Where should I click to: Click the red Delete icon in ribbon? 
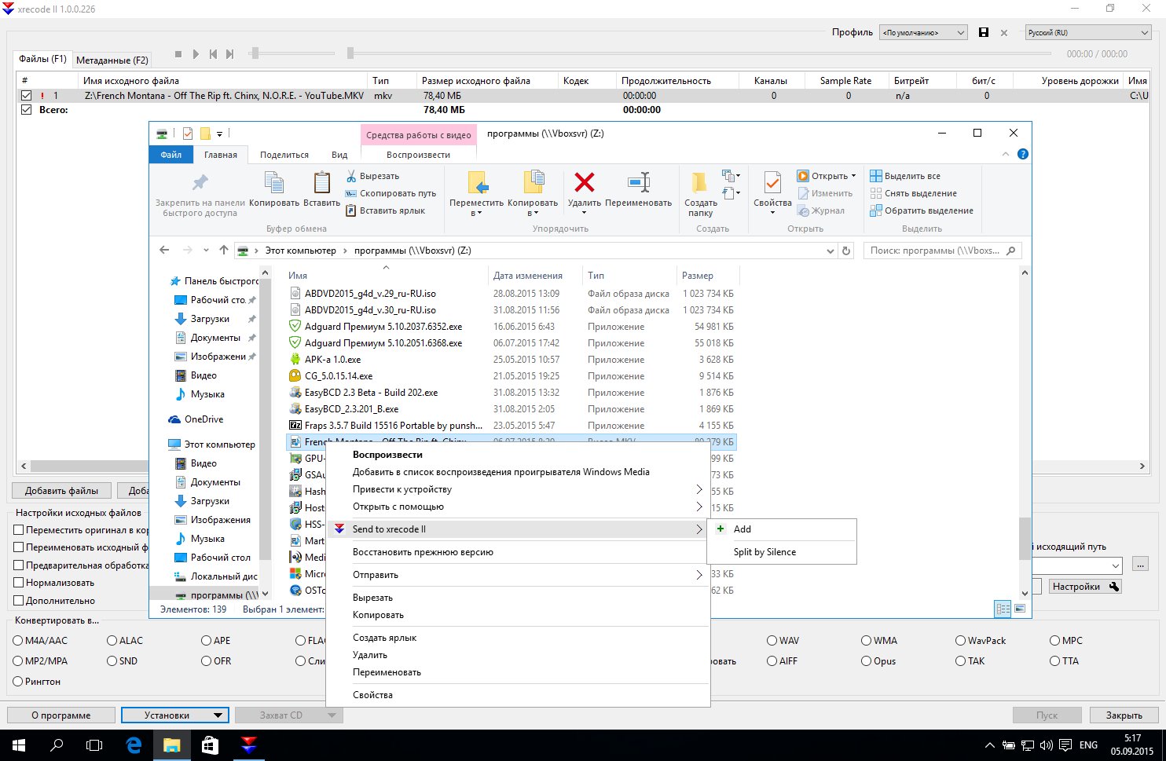tap(585, 182)
